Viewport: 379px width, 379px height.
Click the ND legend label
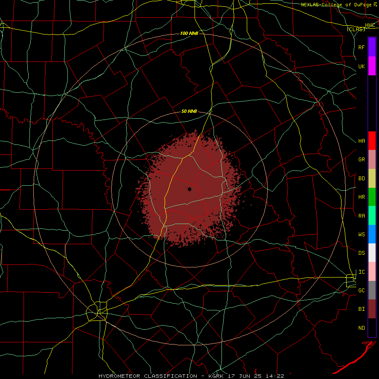point(361,328)
